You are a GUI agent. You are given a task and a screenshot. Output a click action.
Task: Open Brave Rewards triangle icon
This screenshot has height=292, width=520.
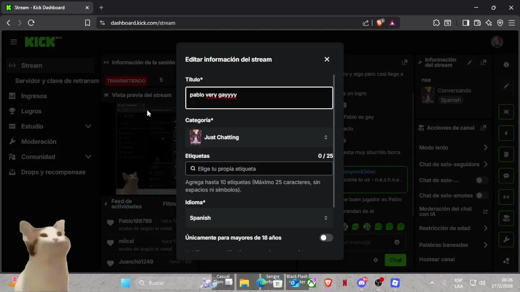[392, 23]
